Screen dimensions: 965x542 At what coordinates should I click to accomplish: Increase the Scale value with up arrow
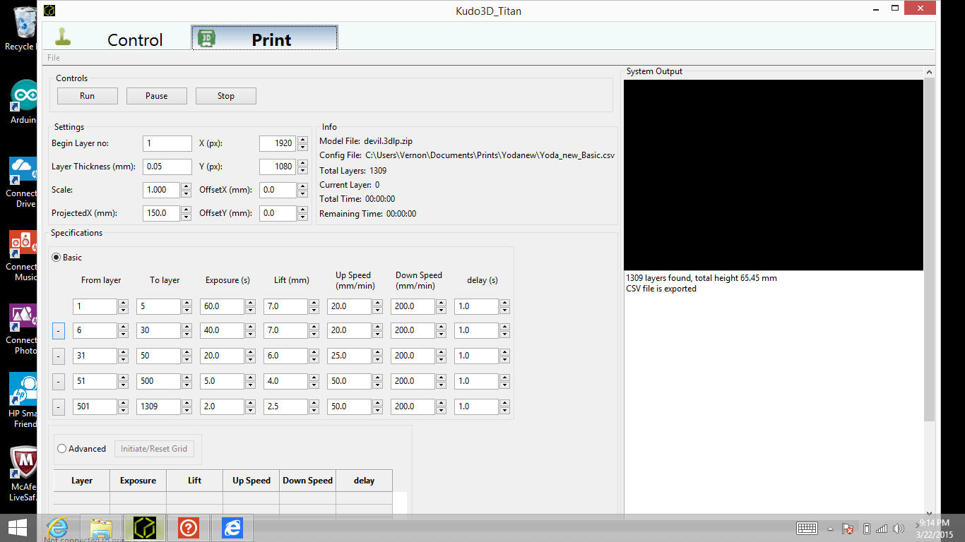click(186, 186)
